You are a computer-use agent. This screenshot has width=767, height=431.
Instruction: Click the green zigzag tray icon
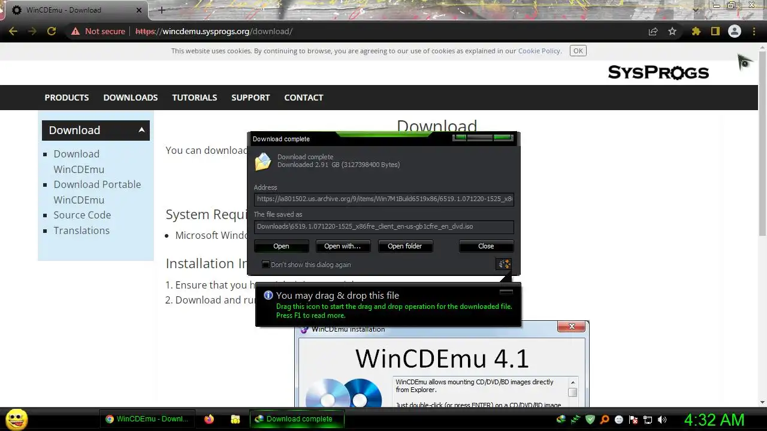point(575,420)
